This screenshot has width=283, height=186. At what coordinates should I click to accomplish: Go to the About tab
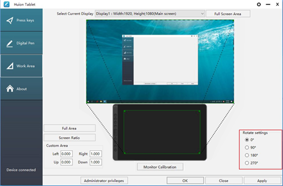22,88
